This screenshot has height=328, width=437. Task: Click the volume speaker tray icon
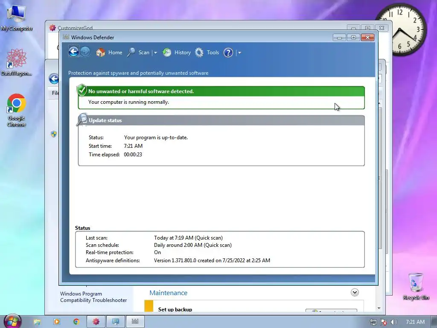[393, 322]
